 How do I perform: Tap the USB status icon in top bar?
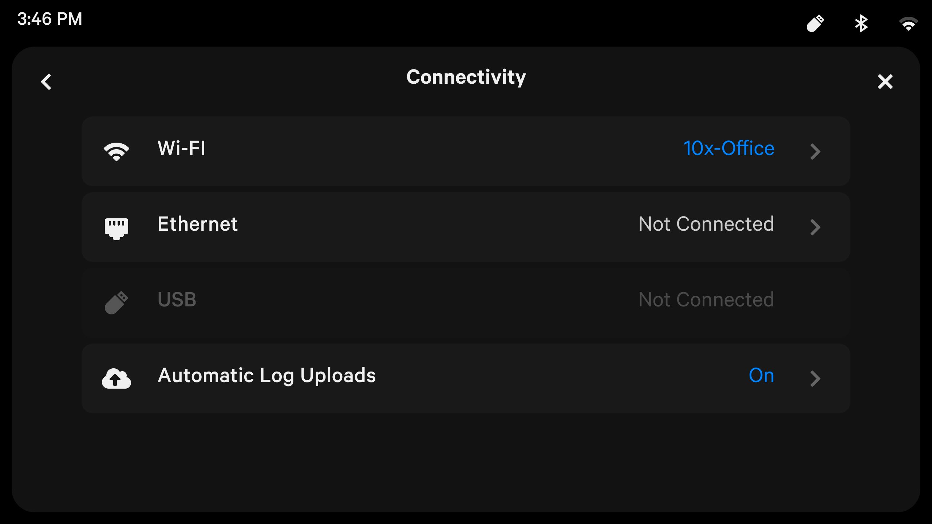(x=815, y=24)
